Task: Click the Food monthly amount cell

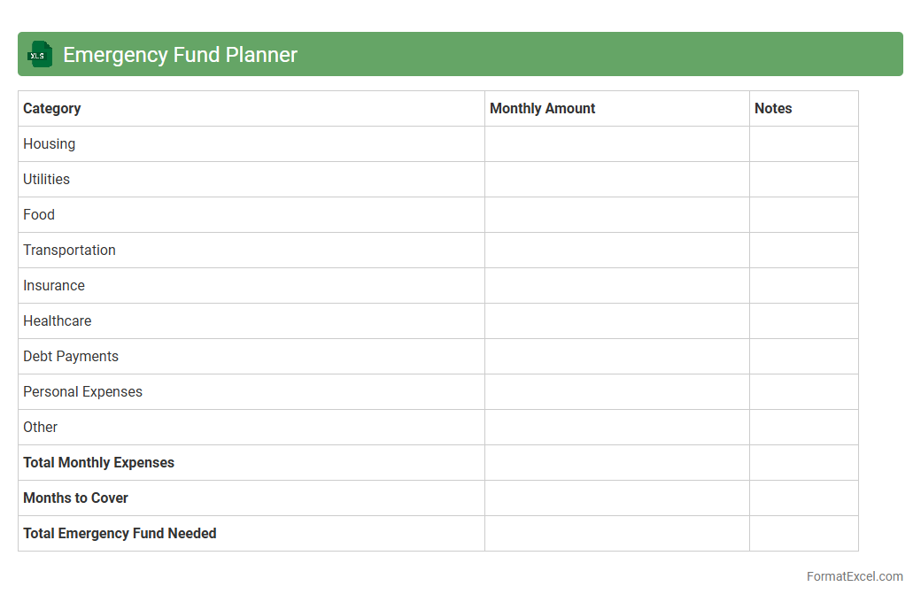Action: point(616,215)
